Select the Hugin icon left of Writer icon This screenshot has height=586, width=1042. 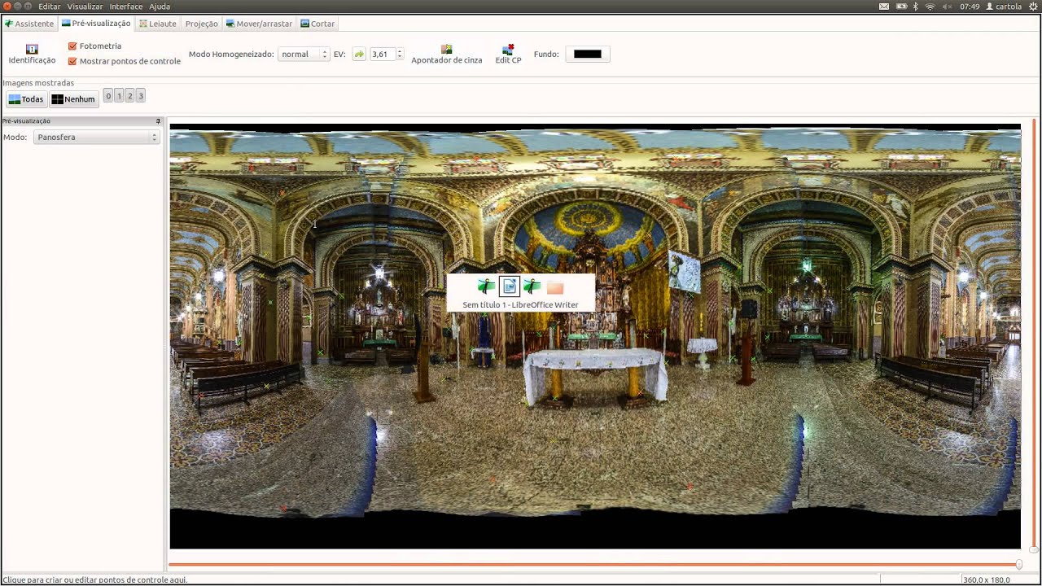click(486, 286)
